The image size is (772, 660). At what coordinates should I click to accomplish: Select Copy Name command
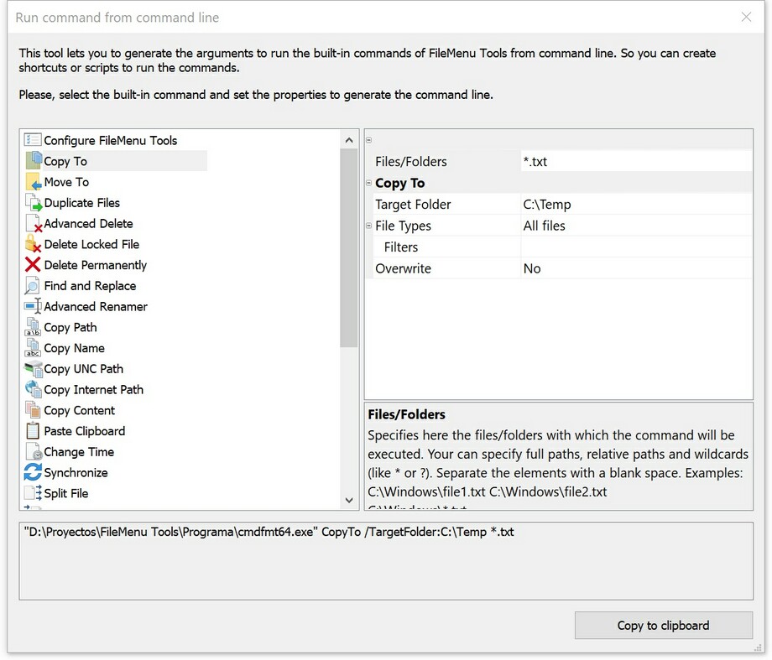pos(74,349)
